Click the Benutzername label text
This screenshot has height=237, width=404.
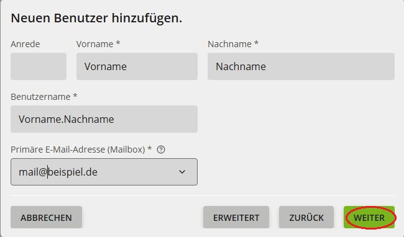[x=40, y=97]
